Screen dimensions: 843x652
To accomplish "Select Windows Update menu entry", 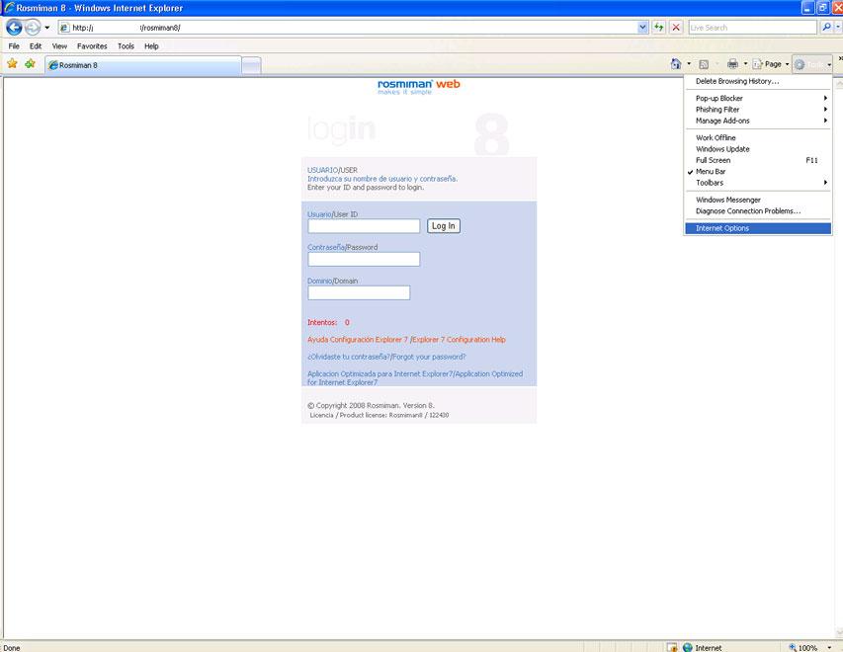I will 758,149.
